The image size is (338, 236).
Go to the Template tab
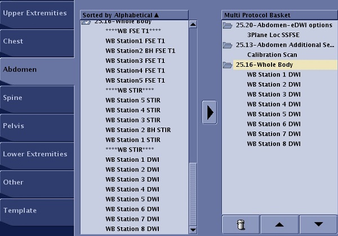pyautogui.click(x=37, y=210)
